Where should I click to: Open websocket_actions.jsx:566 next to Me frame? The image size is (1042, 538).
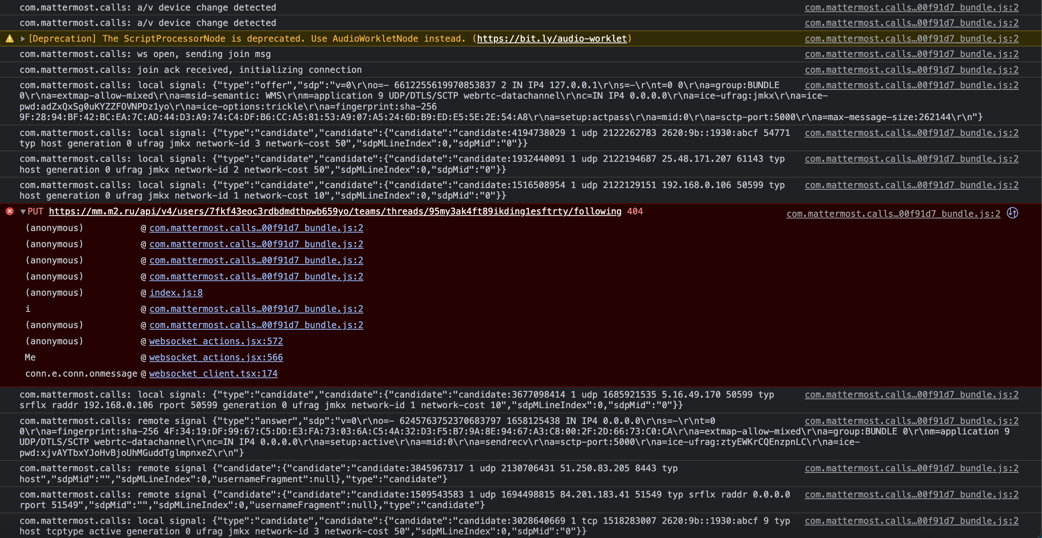tap(216, 357)
